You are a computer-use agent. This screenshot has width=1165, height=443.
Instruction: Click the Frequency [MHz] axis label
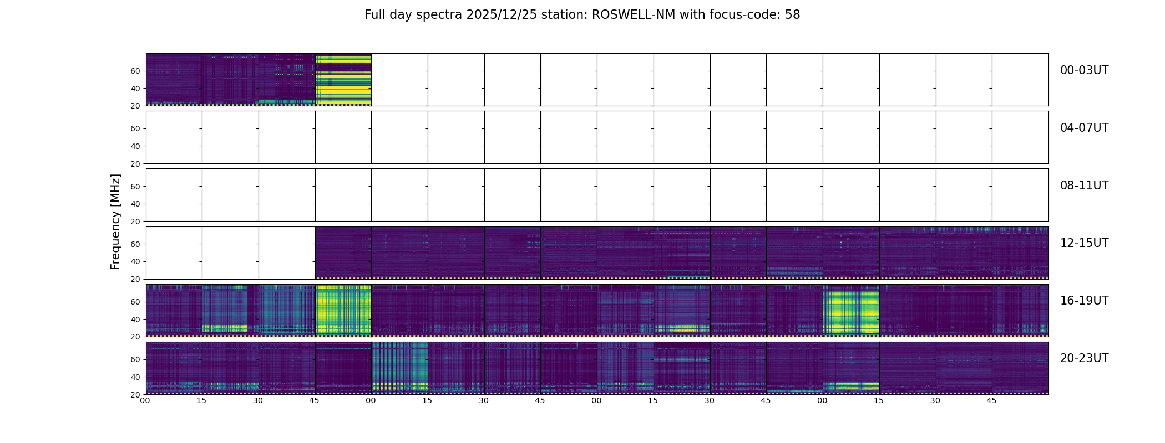click(x=115, y=221)
